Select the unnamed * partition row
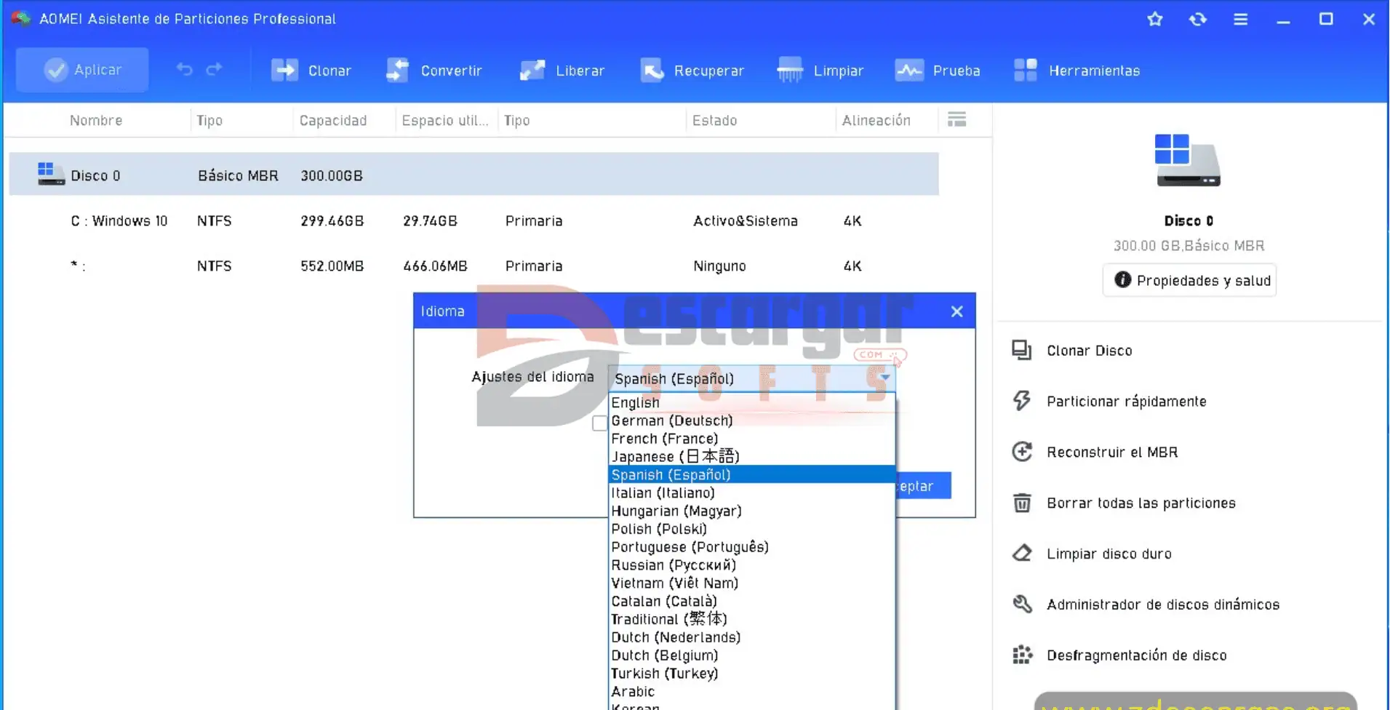 pyautogui.click(x=474, y=266)
